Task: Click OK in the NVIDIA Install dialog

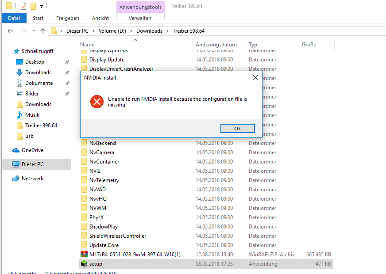Action: (x=237, y=129)
